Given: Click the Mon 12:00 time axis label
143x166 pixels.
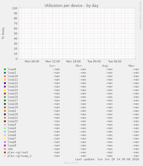Looking at the screenshot, I should (x=53, y=61).
